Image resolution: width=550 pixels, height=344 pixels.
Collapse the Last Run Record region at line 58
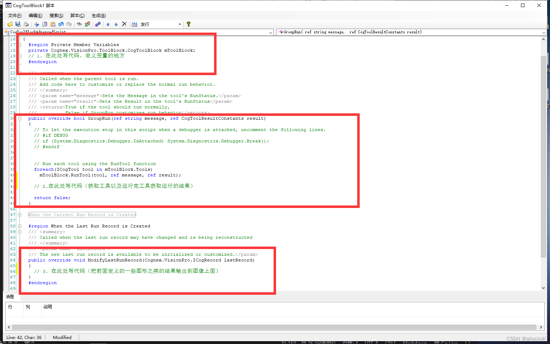pos(20,226)
